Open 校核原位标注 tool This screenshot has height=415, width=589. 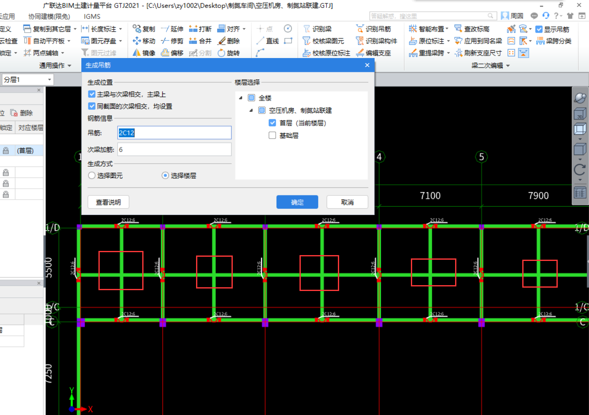326,53
